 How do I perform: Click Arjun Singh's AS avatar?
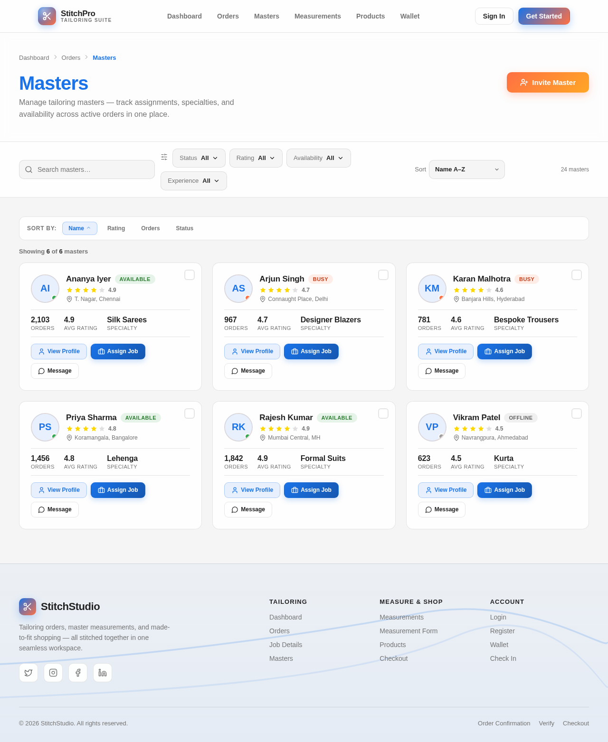[x=238, y=289]
